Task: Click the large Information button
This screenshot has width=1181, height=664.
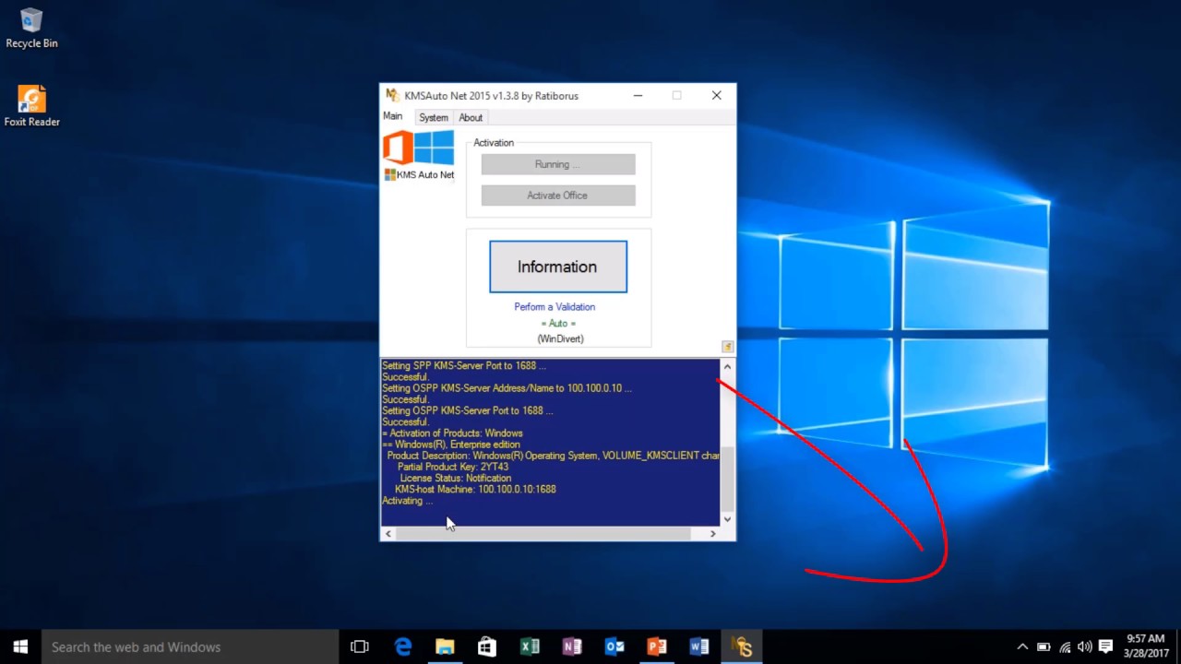Action: [x=558, y=267]
